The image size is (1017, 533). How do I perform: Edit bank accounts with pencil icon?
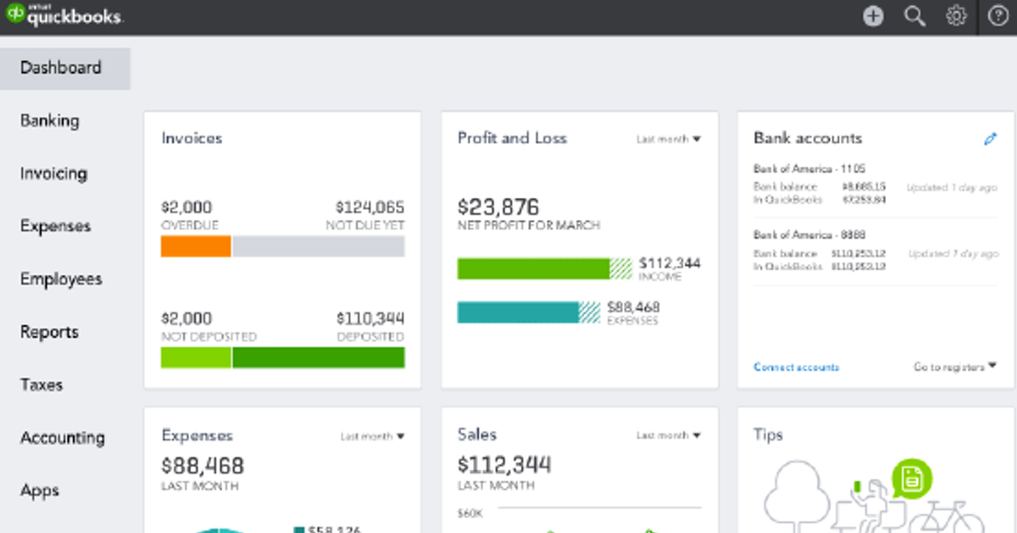990,140
